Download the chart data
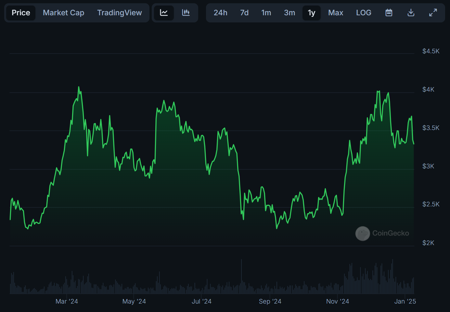 (411, 13)
